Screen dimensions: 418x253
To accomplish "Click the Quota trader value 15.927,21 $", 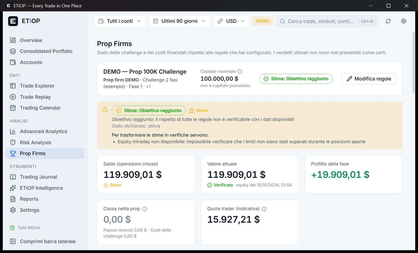I will [234, 219].
